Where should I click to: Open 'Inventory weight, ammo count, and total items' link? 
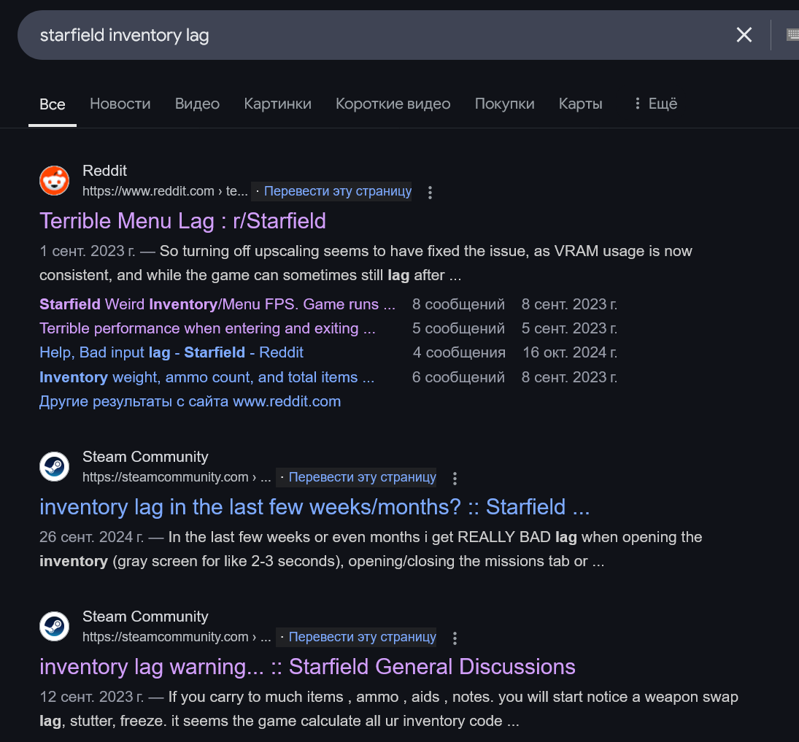click(207, 377)
